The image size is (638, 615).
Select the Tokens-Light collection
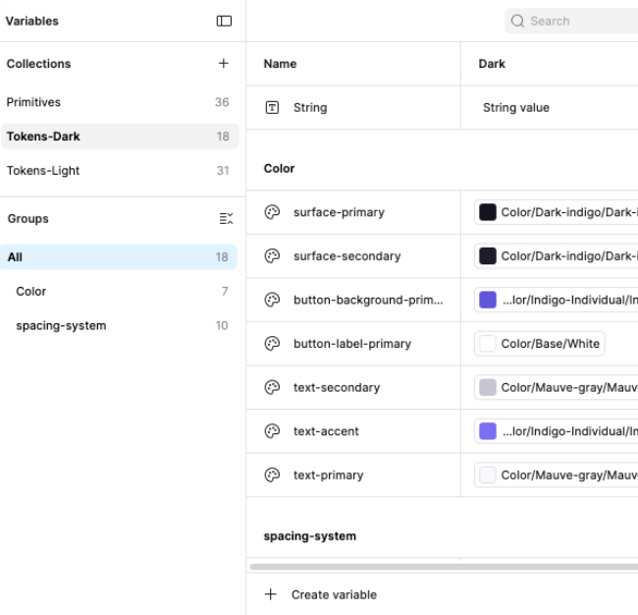pyautogui.click(x=119, y=170)
